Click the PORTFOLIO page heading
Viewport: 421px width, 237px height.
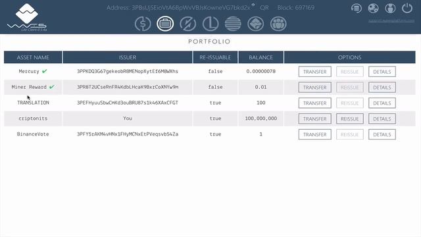(x=209, y=41)
